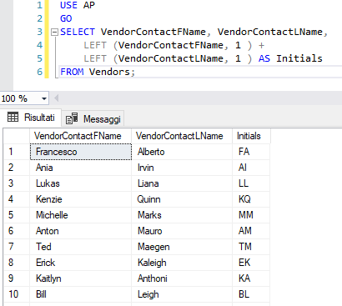Screen dimensions: 342x306
Task: Click the USE keyword on line 1
Action: (68, 5)
